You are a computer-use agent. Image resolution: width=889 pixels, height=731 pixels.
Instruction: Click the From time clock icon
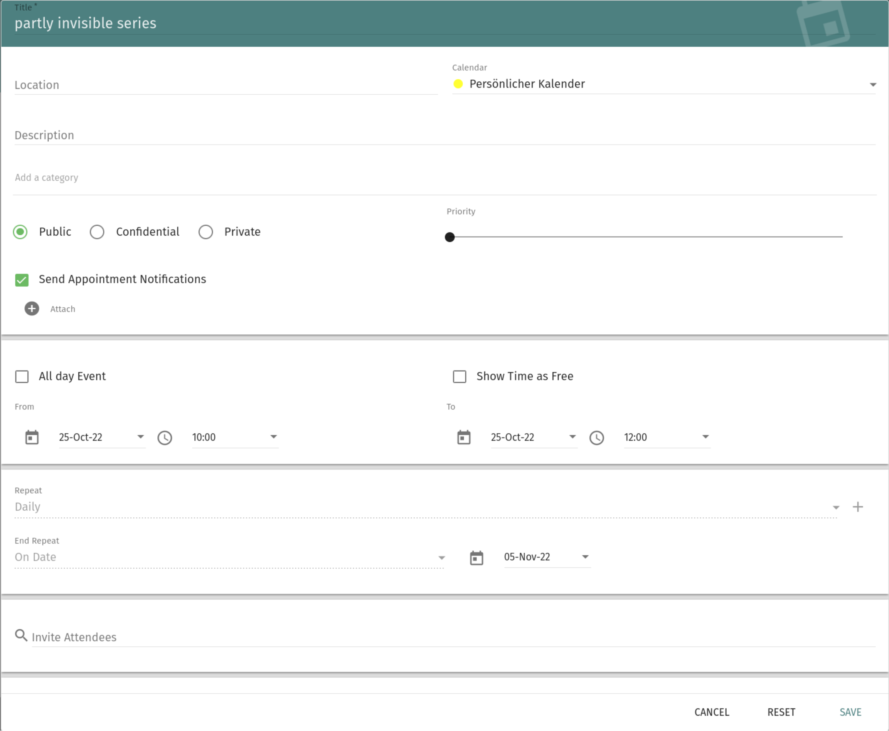(x=165, y=438)
